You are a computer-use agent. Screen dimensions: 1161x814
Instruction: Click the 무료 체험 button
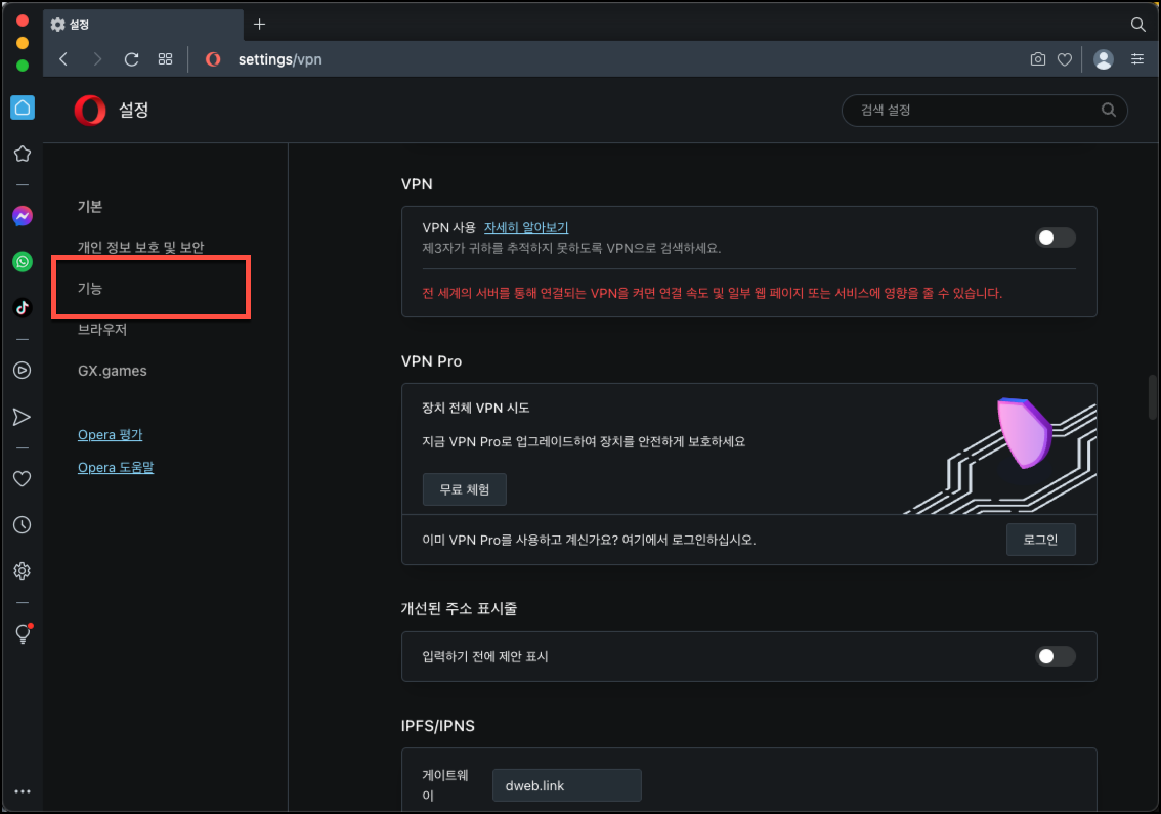464,489
